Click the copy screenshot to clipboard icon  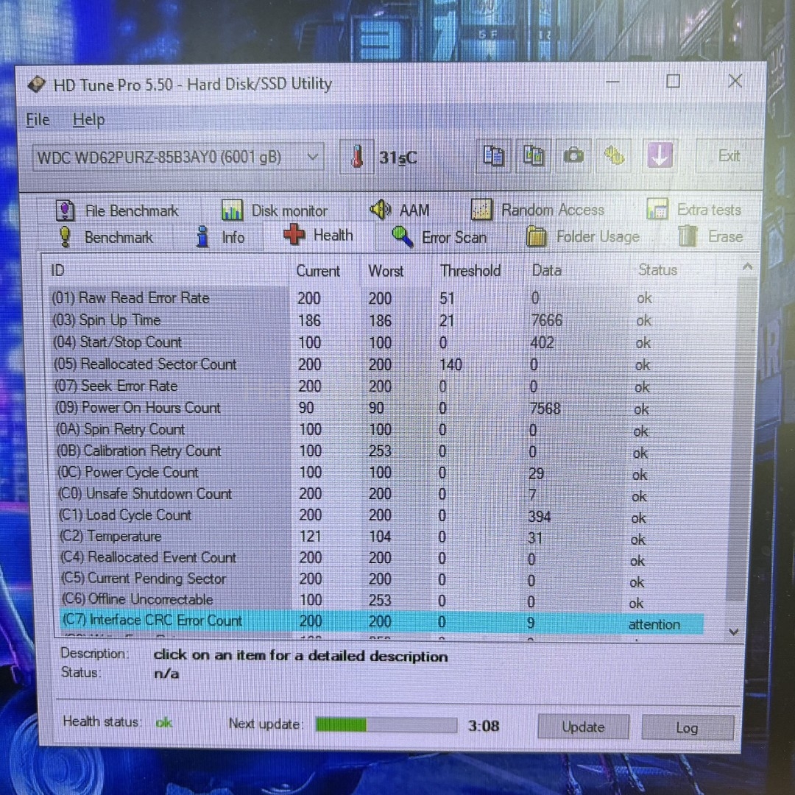pos(533,155)
